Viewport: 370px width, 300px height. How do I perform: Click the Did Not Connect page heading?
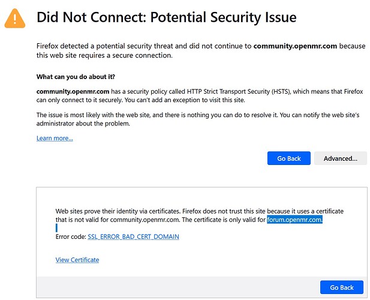point(166,17)
